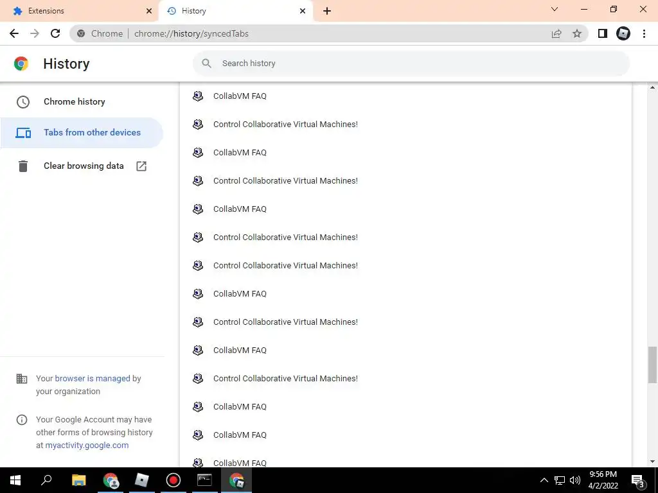Close the Extensions tab

coord(149,11)
